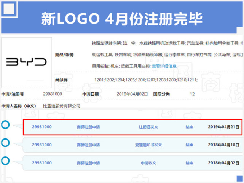Select the 国际分类 value 12
The width and height of the screenshot is (244, 183).
click(x=192, y=94)
